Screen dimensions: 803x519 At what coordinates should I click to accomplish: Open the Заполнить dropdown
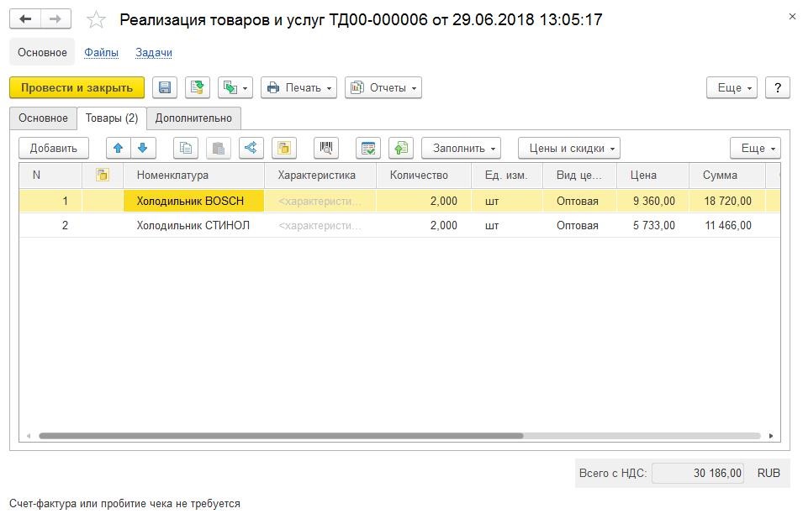tap(461, 149)
